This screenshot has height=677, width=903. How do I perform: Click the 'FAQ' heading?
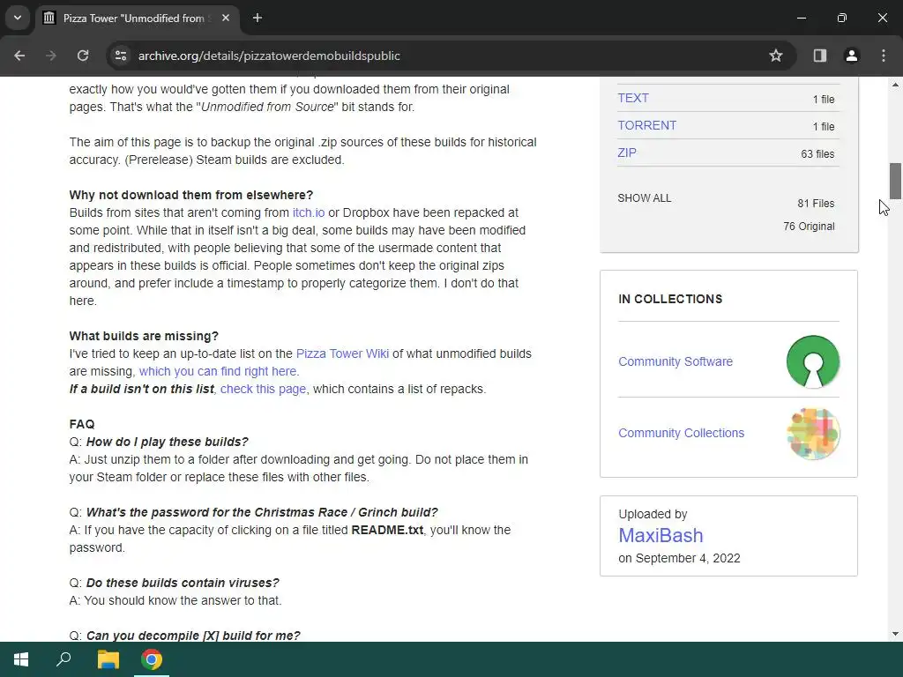pos(82,424)
